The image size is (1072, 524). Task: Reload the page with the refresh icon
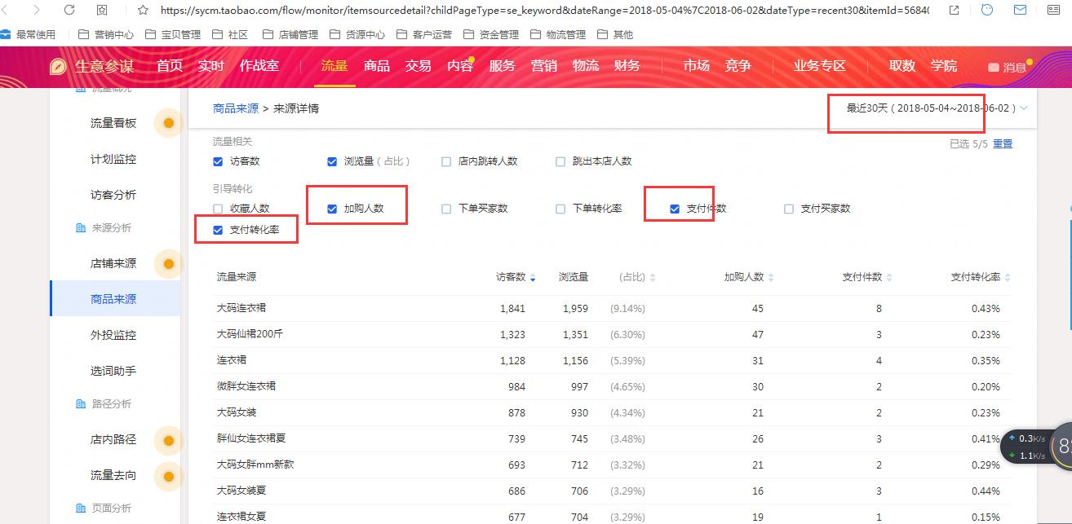[69, 11]
